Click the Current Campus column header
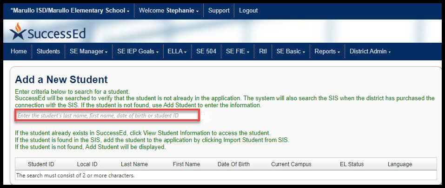This screenshot has width=445, height=188. pos(291,164)
